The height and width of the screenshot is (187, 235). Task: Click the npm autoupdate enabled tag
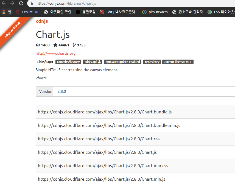click(123, 62)
